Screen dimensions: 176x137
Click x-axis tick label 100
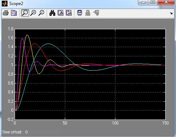pyautogui.click(x=115, y=123)
